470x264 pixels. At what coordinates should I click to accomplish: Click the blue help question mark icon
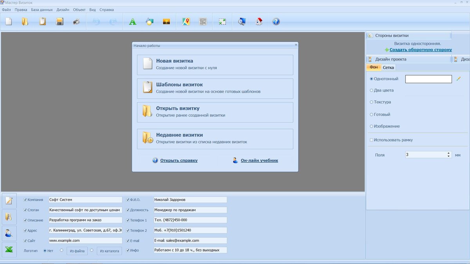(x=276, y=22)
